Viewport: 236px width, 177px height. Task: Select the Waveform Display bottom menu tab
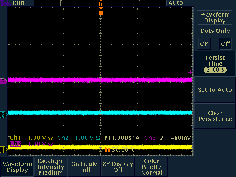click(x=17, y=167)
